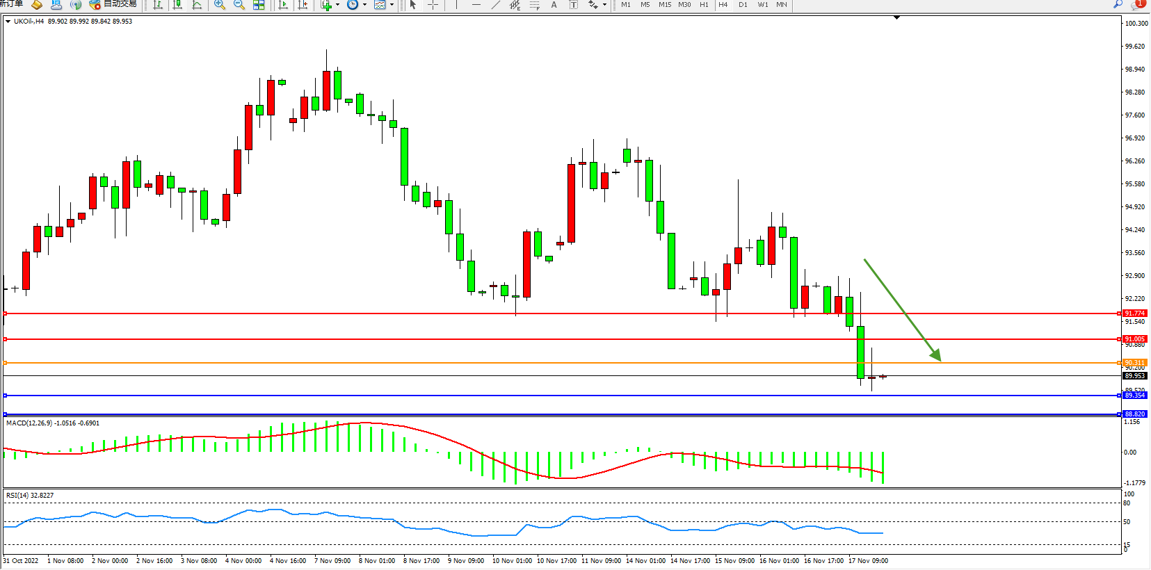Image resolution: width=1151 pixels, height=570 pixels.
Task: Select the trendline drawing tool
Action: [495, 5]
